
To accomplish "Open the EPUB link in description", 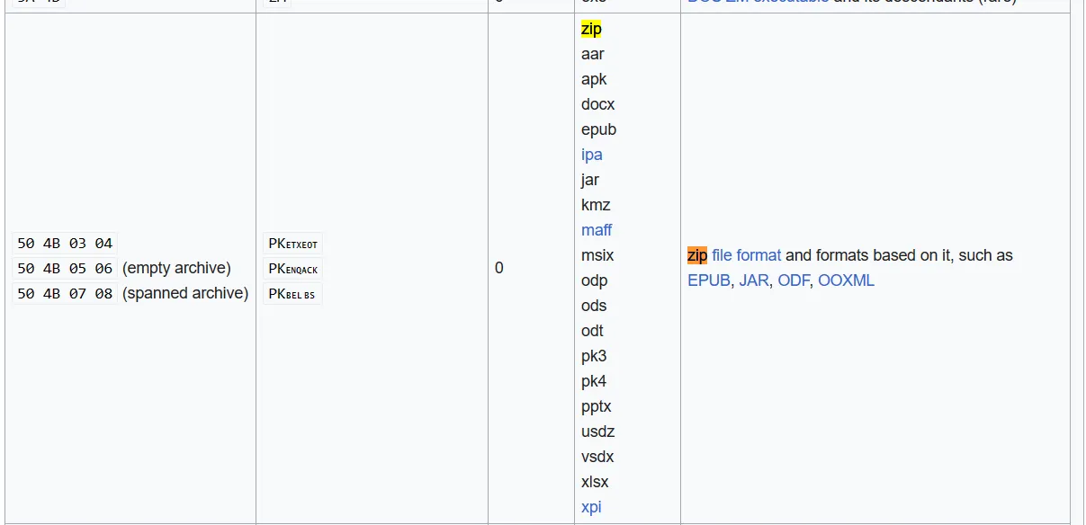I will coord(709,280).
